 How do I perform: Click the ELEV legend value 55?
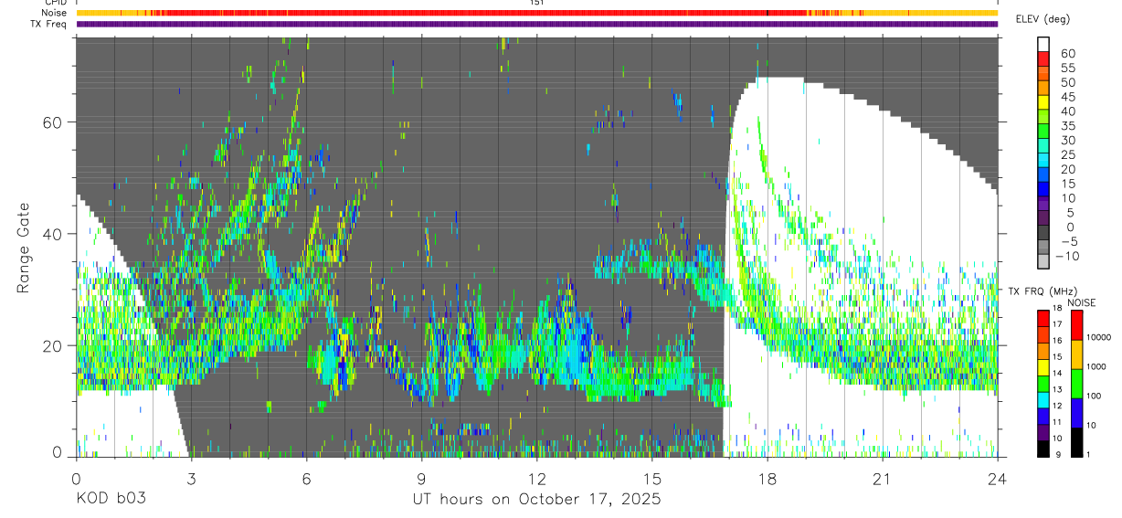click(x=1066, y=68)
